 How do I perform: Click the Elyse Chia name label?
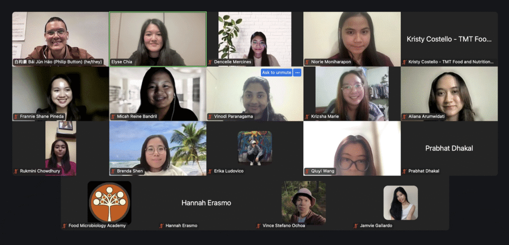click(x=121, y=62)
